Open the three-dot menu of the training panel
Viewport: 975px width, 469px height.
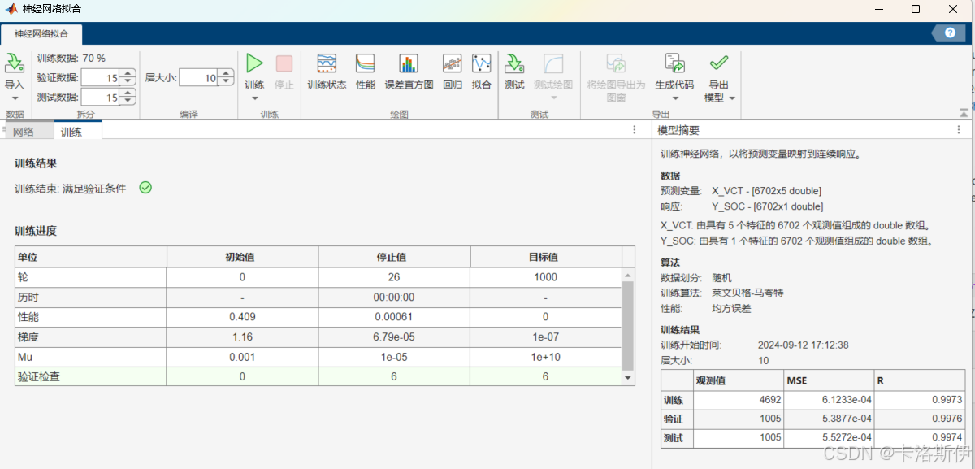point(635,130)
